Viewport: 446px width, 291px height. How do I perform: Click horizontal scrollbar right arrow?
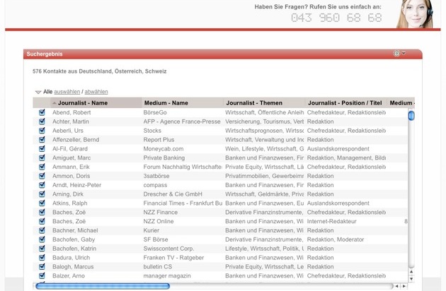[x=405, y=286]
